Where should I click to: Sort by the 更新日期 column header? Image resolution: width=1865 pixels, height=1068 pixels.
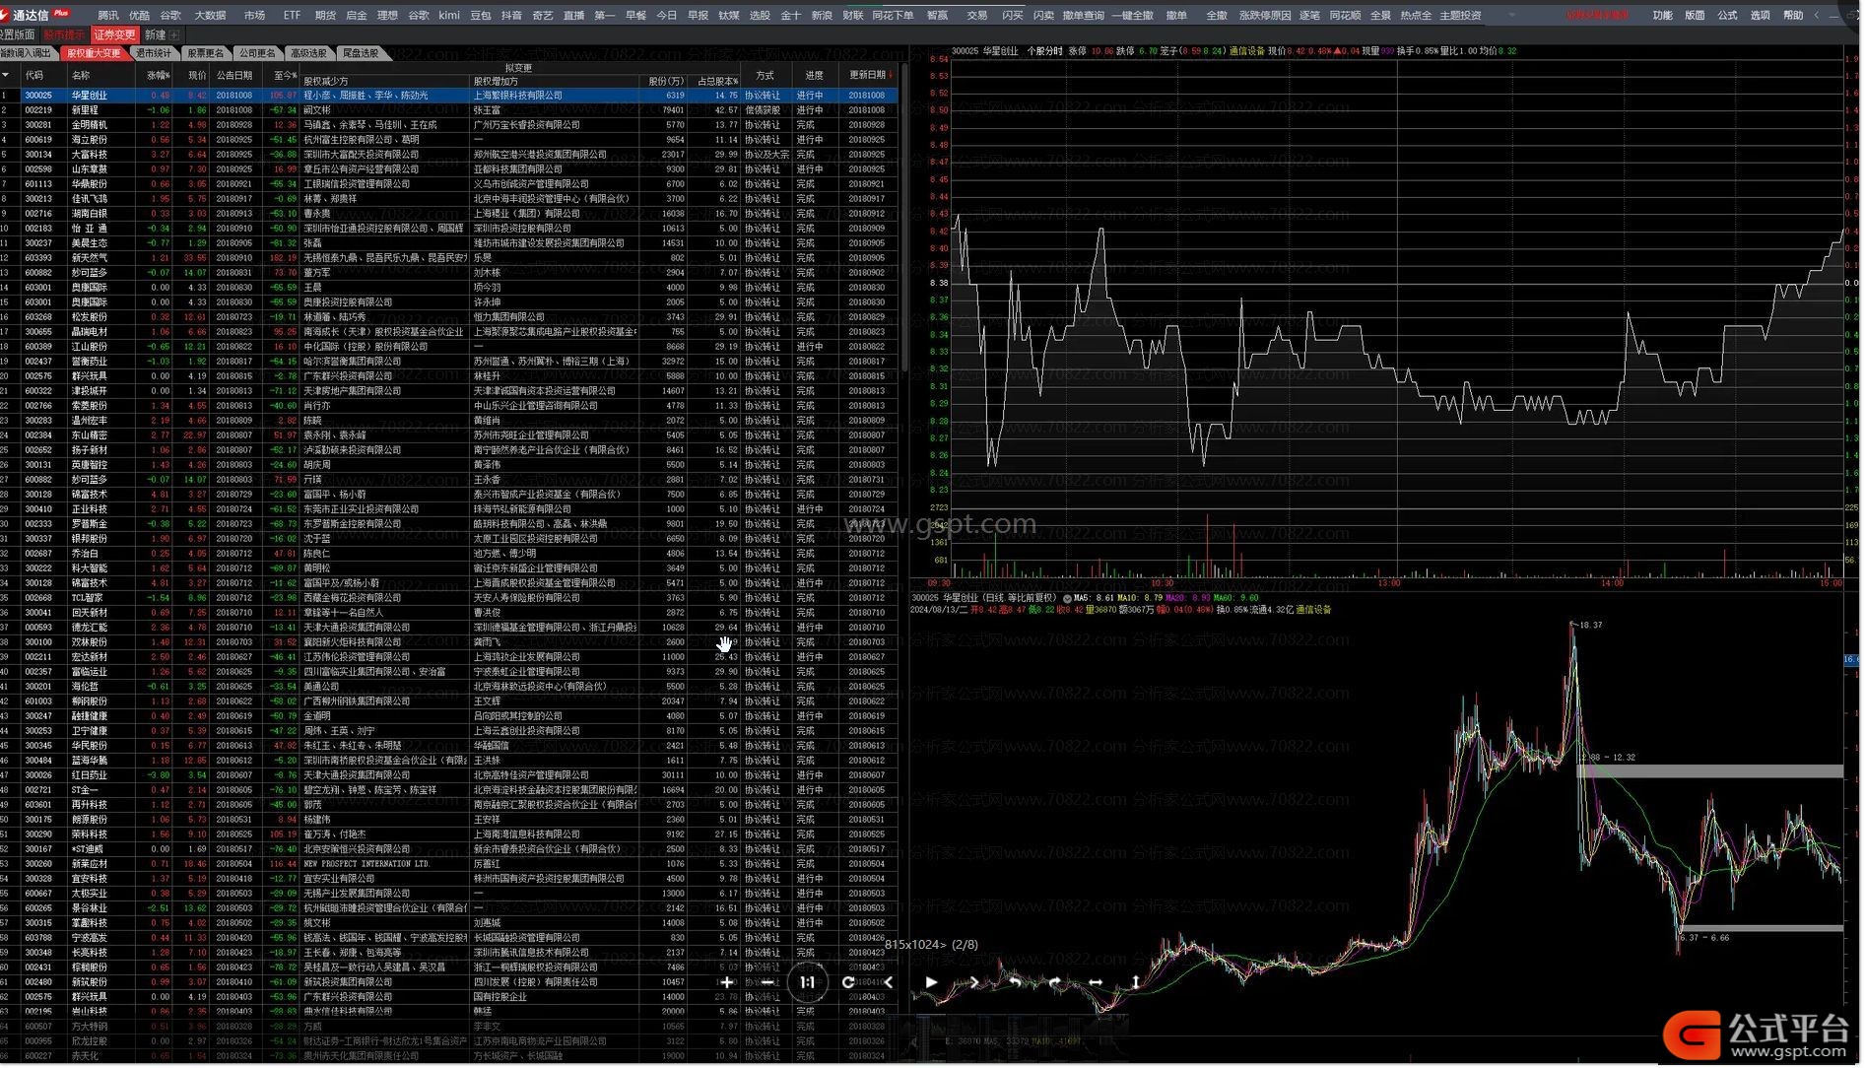pos(868,75)
